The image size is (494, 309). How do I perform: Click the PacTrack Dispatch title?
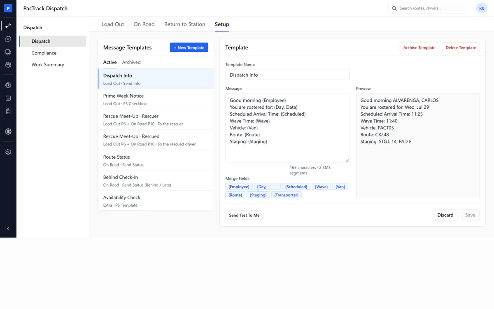pos(45,8)
